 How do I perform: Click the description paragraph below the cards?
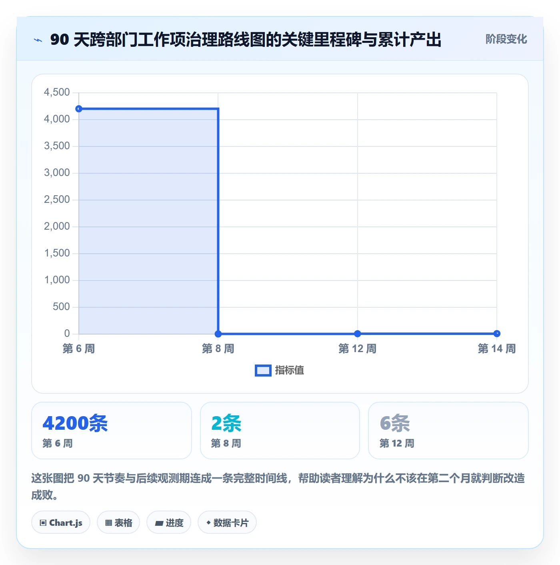tap(278, 487)
